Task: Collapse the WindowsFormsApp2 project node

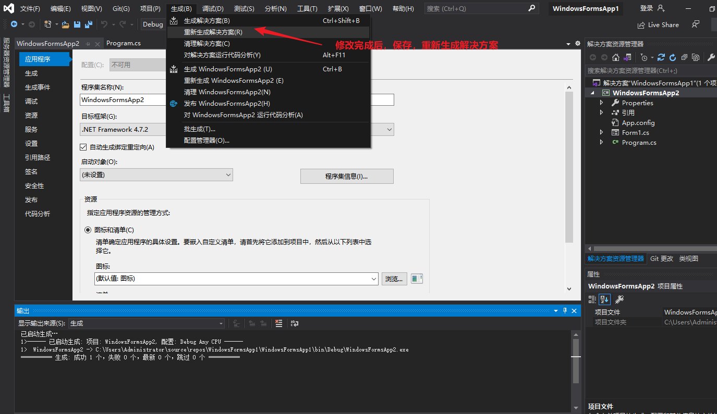Action: pos(592,93)
